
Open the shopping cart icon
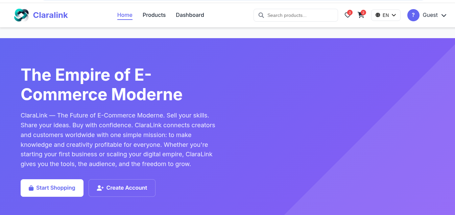(x=361, y=15)
